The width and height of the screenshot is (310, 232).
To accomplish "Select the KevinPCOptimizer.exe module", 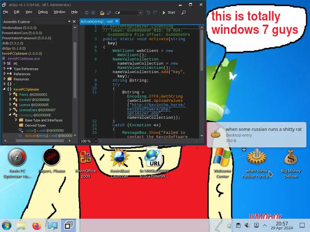I will click(x=24, y=59).
